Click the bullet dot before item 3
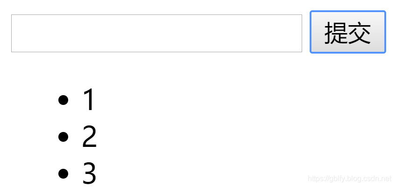Viewport: 396px width, 187px height. (x=63, y=173)
